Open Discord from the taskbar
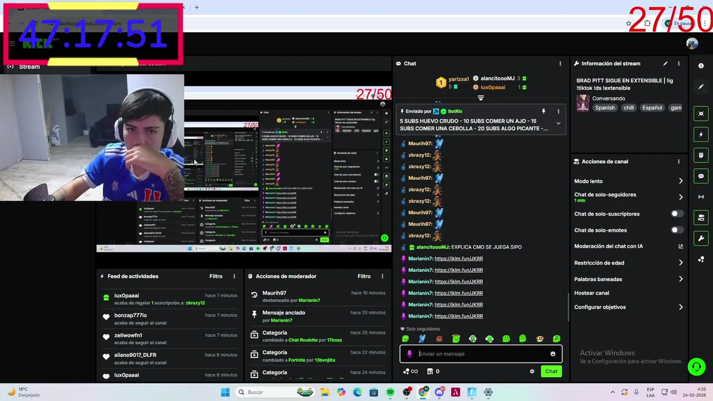 [439, 392]
